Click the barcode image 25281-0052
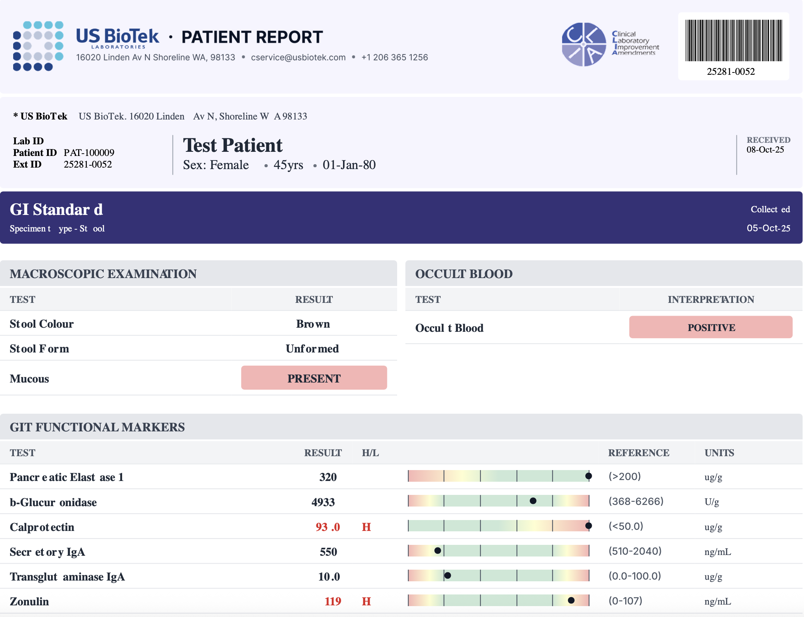 733,41
